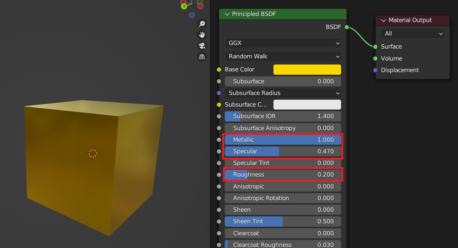Click the yellow Base Color swatch
Screen dimensions: 458x248
point(307,70)
